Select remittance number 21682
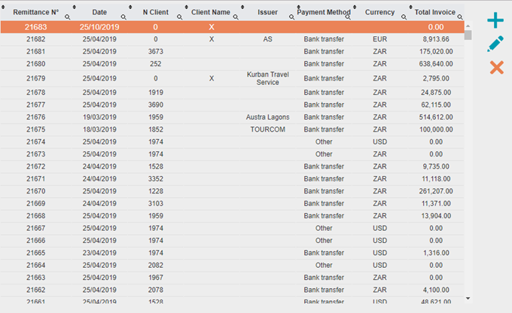512x313 pixels. pos(36,39)
